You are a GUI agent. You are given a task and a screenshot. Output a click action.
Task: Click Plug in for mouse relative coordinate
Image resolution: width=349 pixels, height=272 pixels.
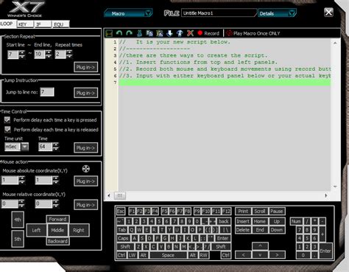tap(85, 205)
